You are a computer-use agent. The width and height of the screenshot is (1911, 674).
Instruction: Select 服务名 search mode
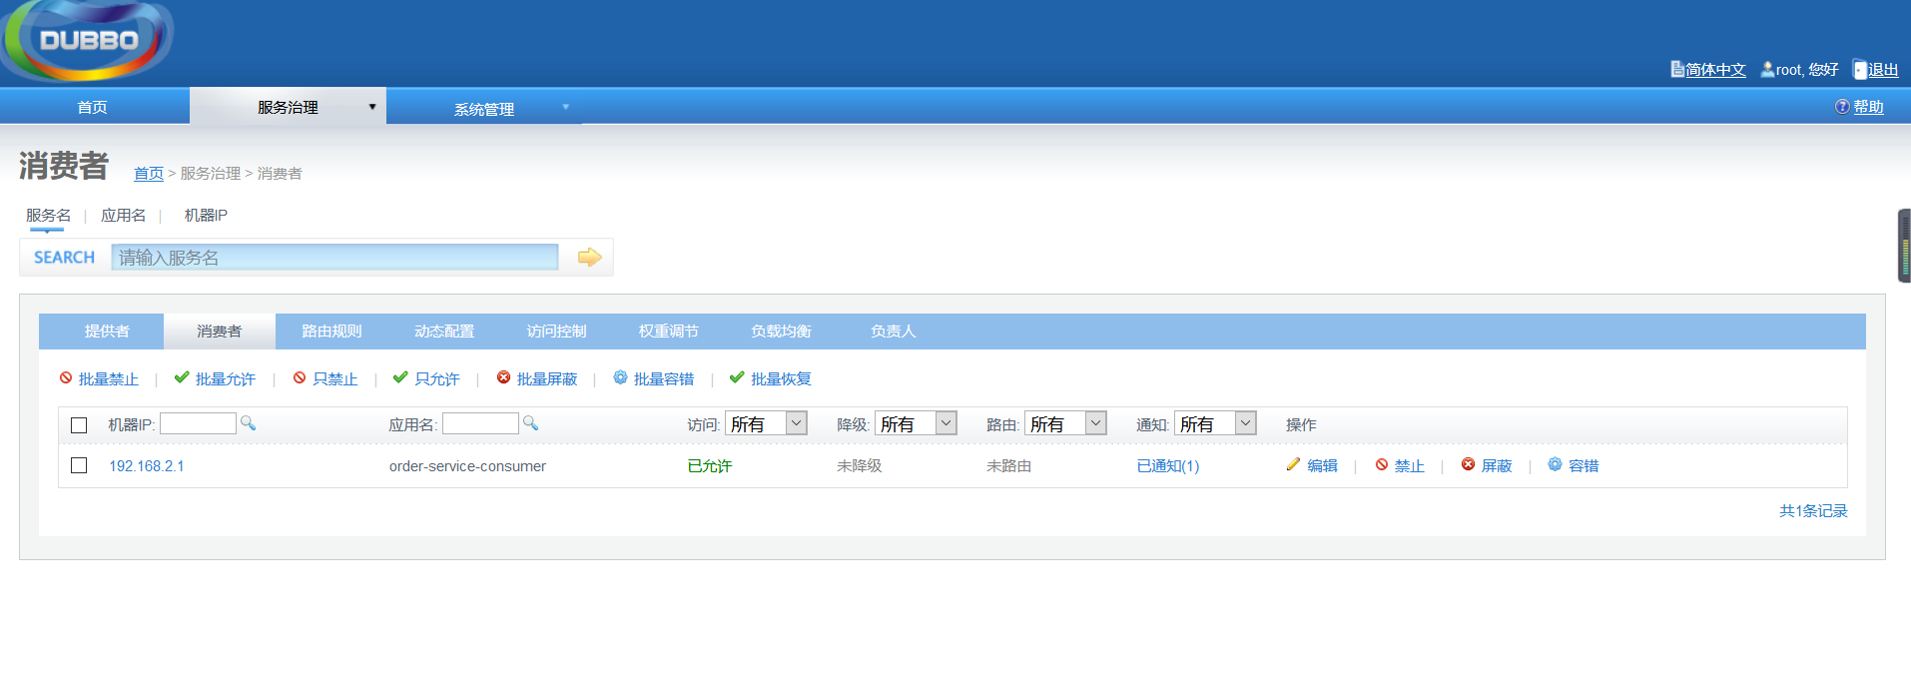pos(48,216)
